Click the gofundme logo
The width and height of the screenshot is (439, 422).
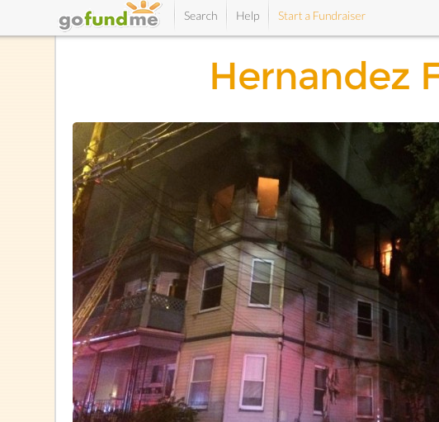click(109, 16)
